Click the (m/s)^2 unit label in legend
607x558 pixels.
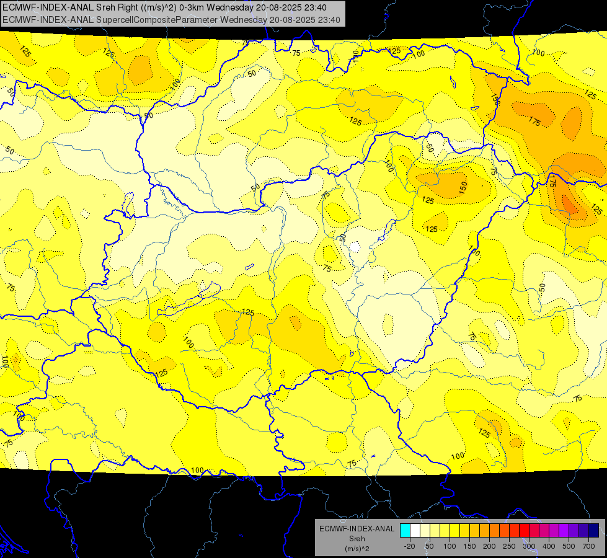357,549
